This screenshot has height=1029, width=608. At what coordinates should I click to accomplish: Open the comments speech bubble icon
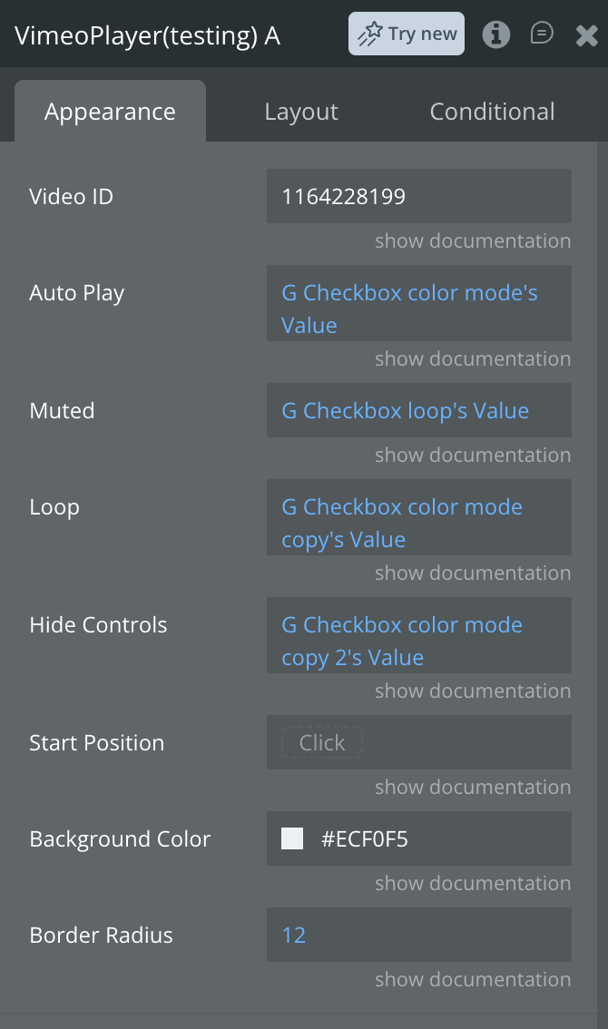tap(542, 34)
